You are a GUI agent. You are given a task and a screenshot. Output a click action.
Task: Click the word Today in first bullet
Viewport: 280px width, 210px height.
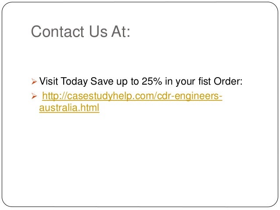[74, 82]
